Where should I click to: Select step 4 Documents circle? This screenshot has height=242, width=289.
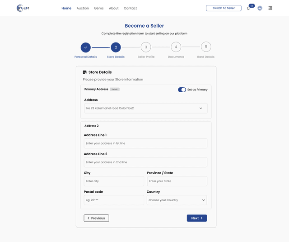click(176, 47)
